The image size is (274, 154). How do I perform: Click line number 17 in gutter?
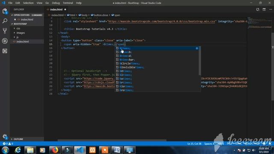tap(51, 52)
